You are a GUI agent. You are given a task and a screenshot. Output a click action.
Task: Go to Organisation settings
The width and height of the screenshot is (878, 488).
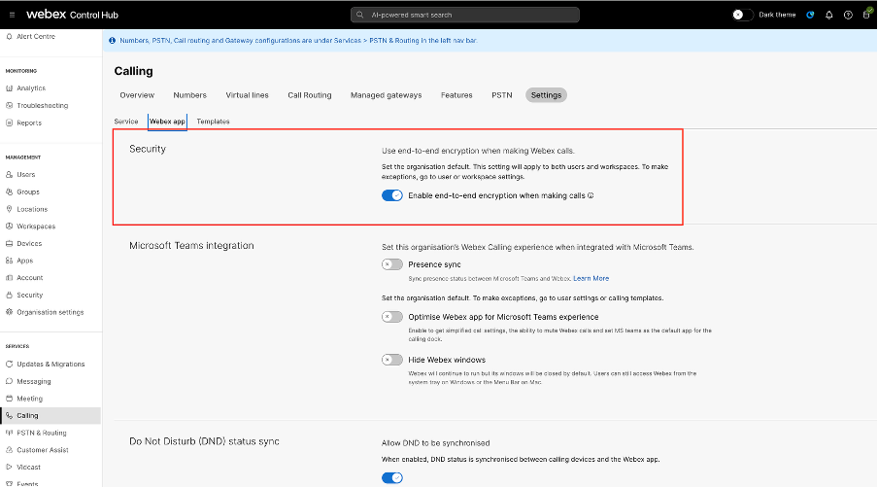51,312
